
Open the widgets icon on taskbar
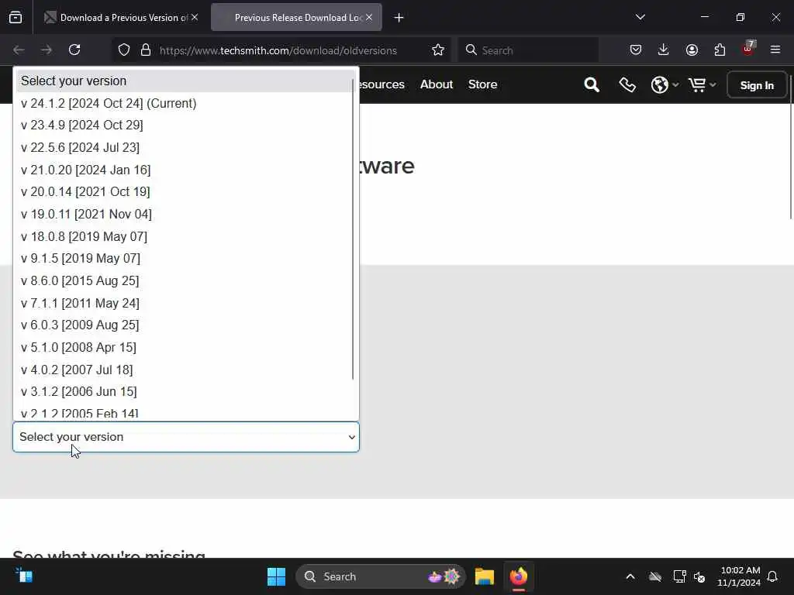pos(24,576)
